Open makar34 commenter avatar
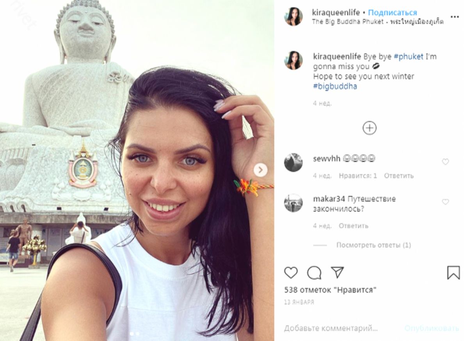The height and width of the screenshot is (341, 464). click(293, 203)
